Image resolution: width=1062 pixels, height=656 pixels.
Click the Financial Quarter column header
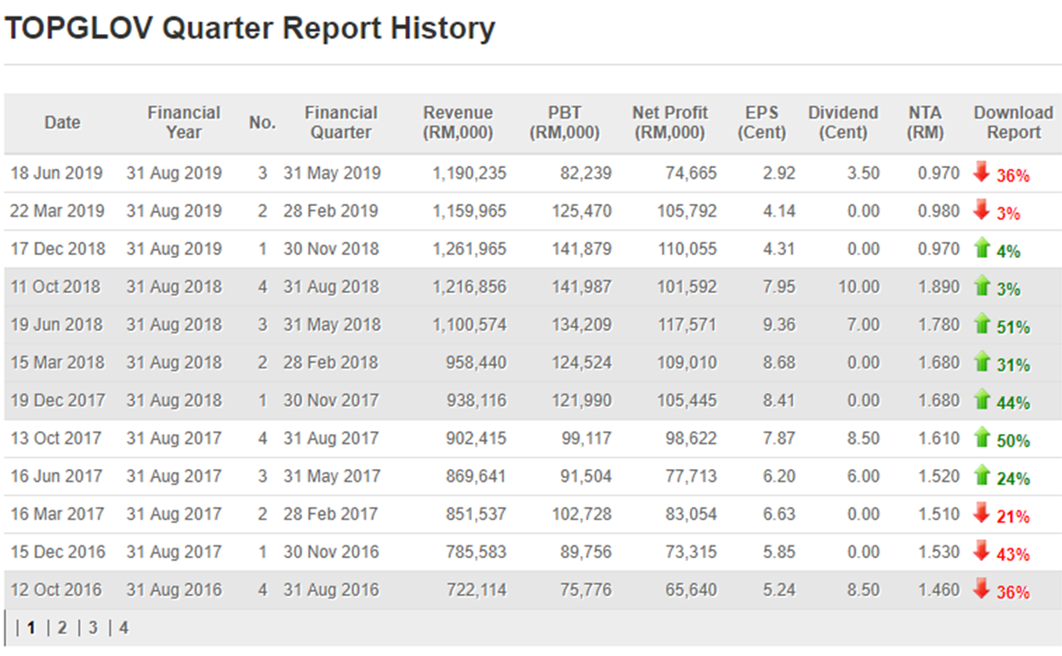click(x=341, y=122)
